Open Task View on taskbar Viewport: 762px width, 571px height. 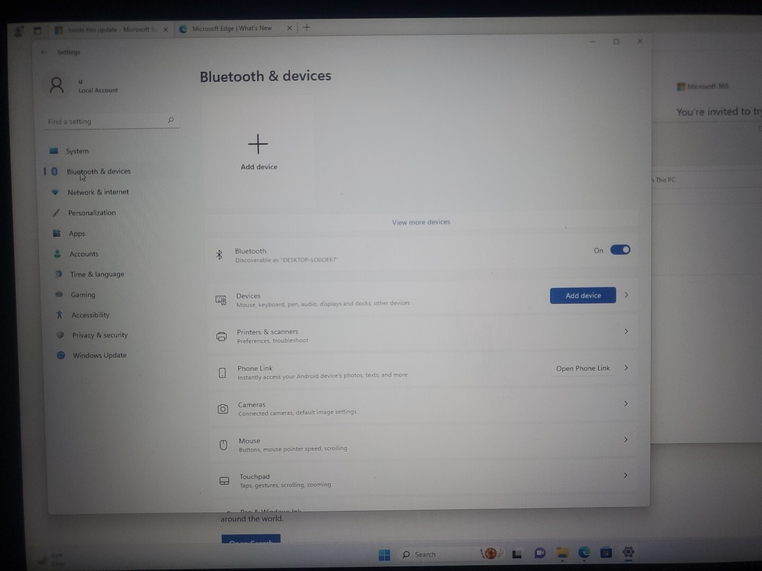(517, 554)
